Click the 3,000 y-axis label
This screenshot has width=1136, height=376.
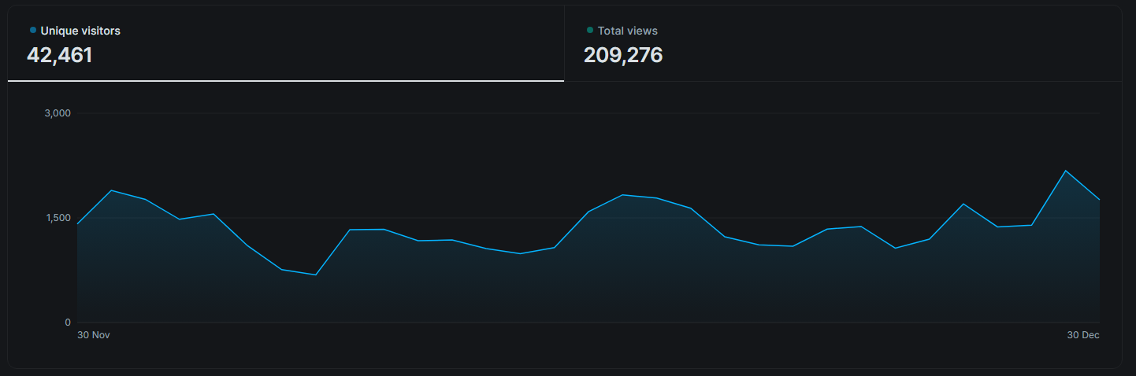[58, 113]
